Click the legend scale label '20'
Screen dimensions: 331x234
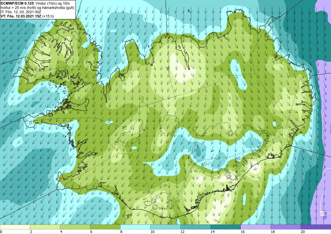pyautogui.click(x=303, y=232)
